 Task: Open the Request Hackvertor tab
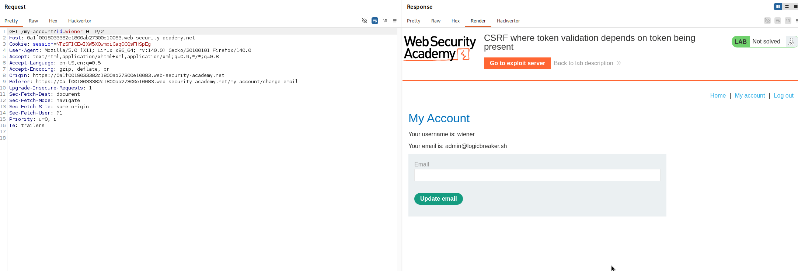(x=80, y=21)
